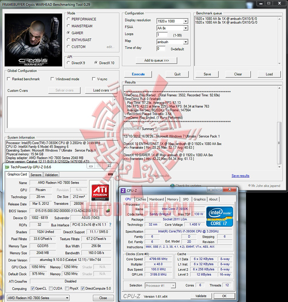
Task: Select the CUSTOM mode radio button
Action: (x=68, y=47)
